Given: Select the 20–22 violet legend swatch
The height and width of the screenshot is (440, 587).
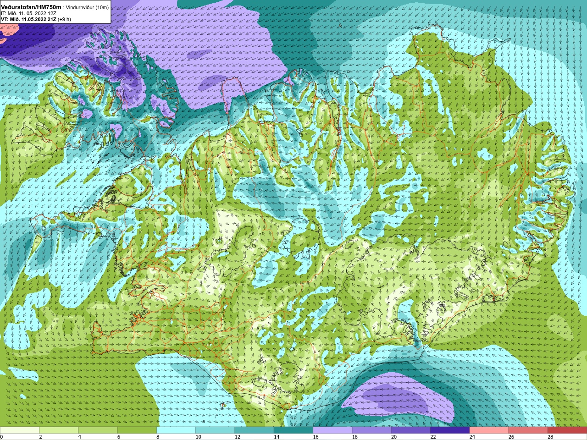Looking at the screenshot, I should [x=411, y=430].
